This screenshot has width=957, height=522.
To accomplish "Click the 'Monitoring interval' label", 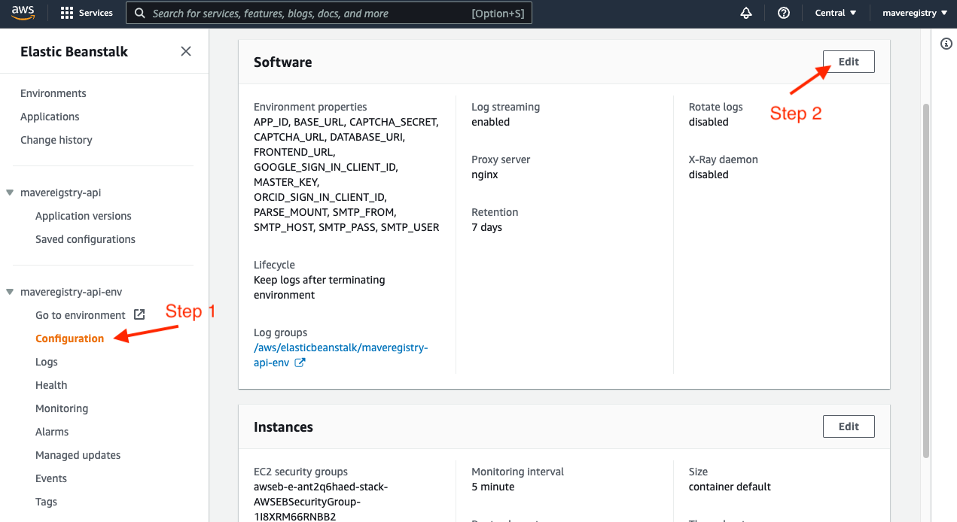I will click(517, 472).
